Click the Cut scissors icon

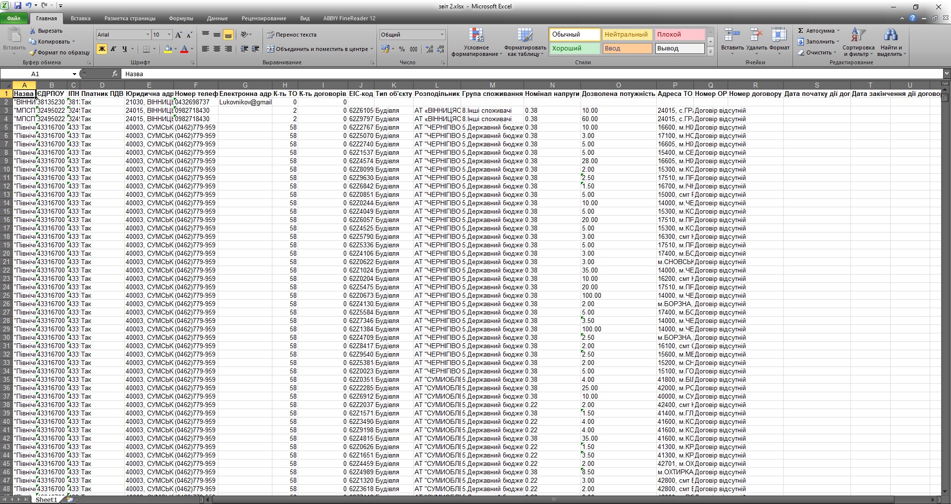click(x=33, y=31)
